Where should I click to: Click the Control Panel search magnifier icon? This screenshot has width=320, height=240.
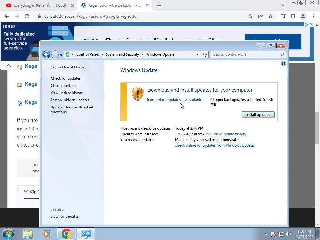[x=282, y=54]
